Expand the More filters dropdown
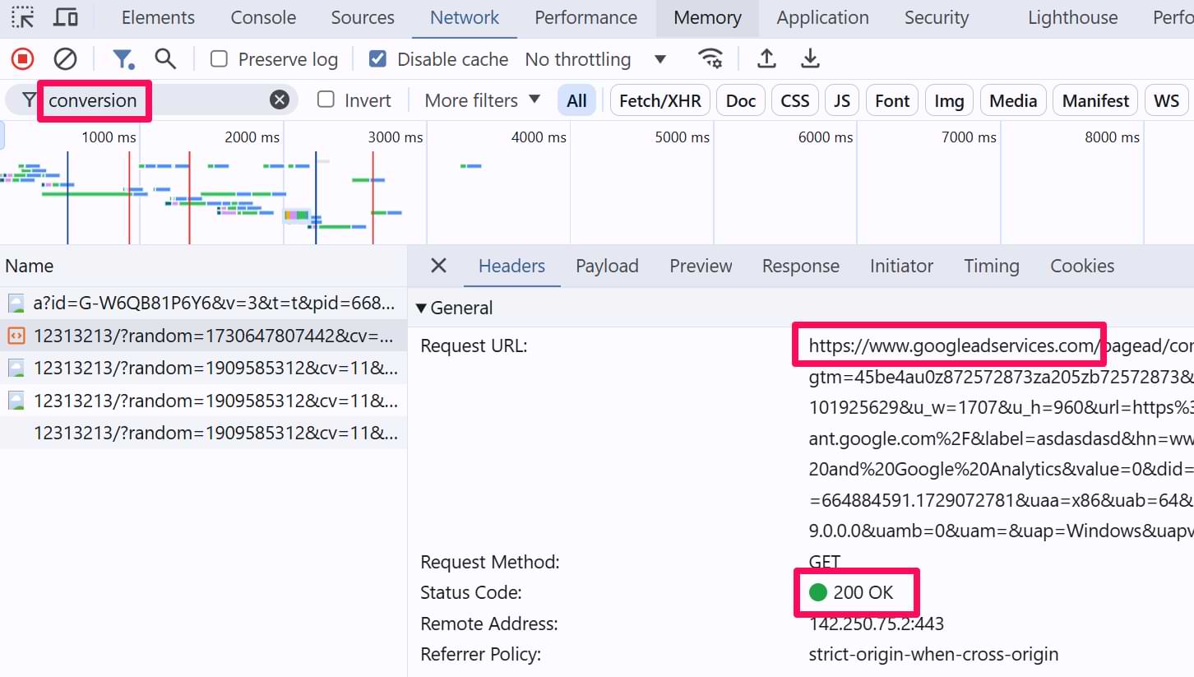The height and width of the screenshot is (677, 1194). tap(482, 100)
